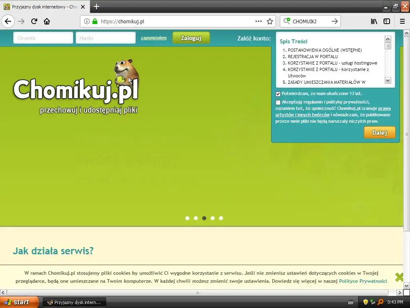Open a new tab with the plus button
The width and height of the screenshot is (410, 308).
[96, 6]
